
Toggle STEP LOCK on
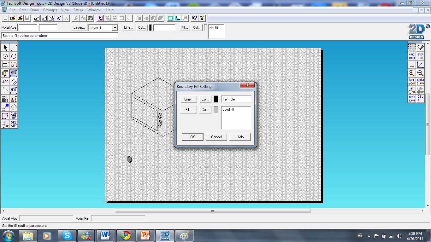point(420,56)
